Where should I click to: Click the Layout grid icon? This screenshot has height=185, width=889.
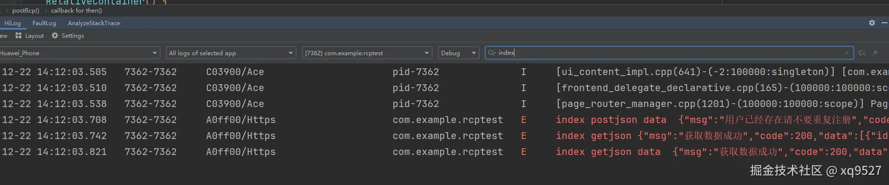pyautogui.click(x=18, y=35)
